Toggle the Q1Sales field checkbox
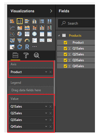This screenshot has height=137, width=100. [x=65, y=48]
